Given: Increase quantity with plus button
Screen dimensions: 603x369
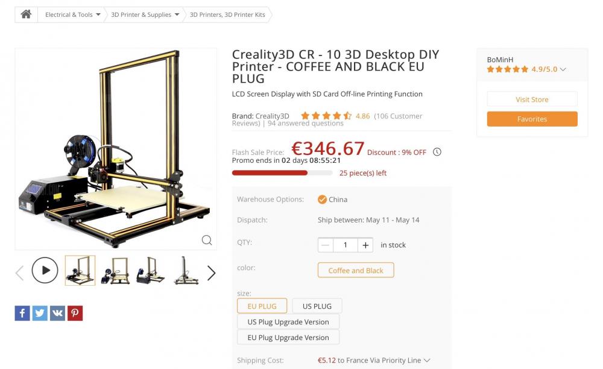Looking at the screenshot, I should coord(365,245).
